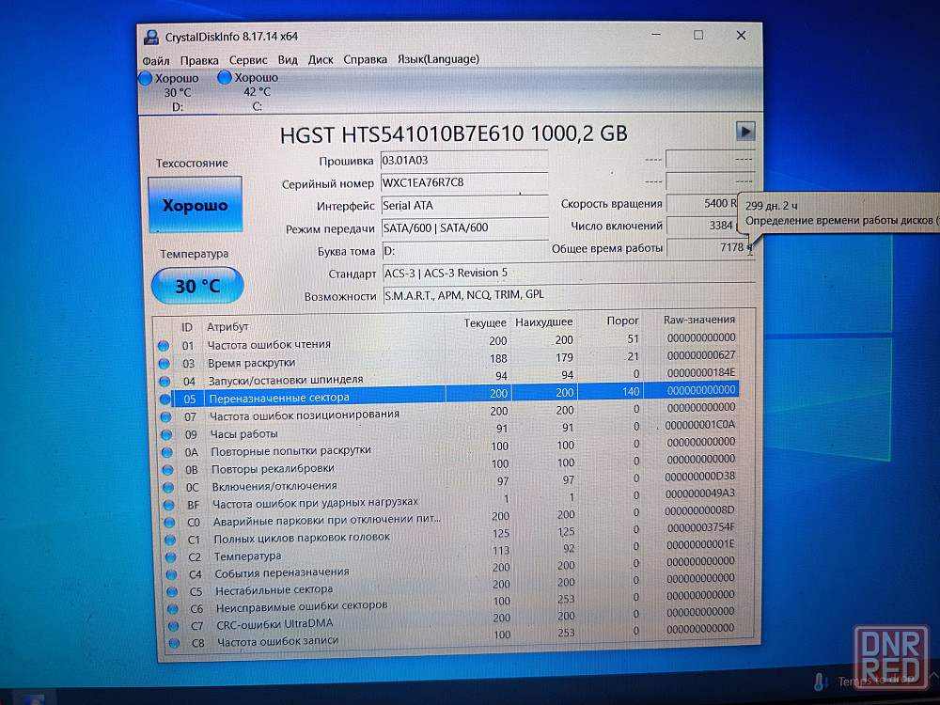The image size is (940, 705).
Task: Click the taskbar temperature weather icon
Action: point(821,681)
